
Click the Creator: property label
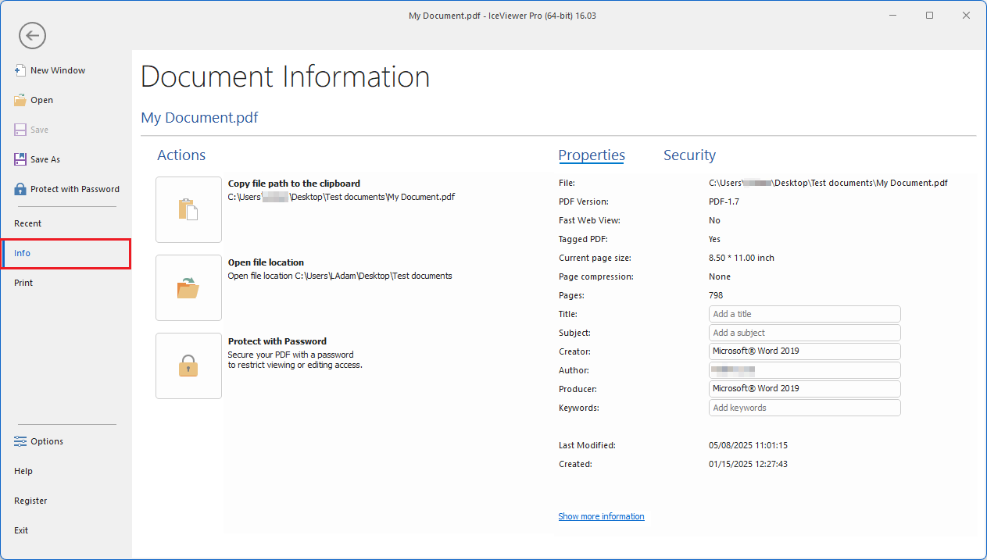574,351
